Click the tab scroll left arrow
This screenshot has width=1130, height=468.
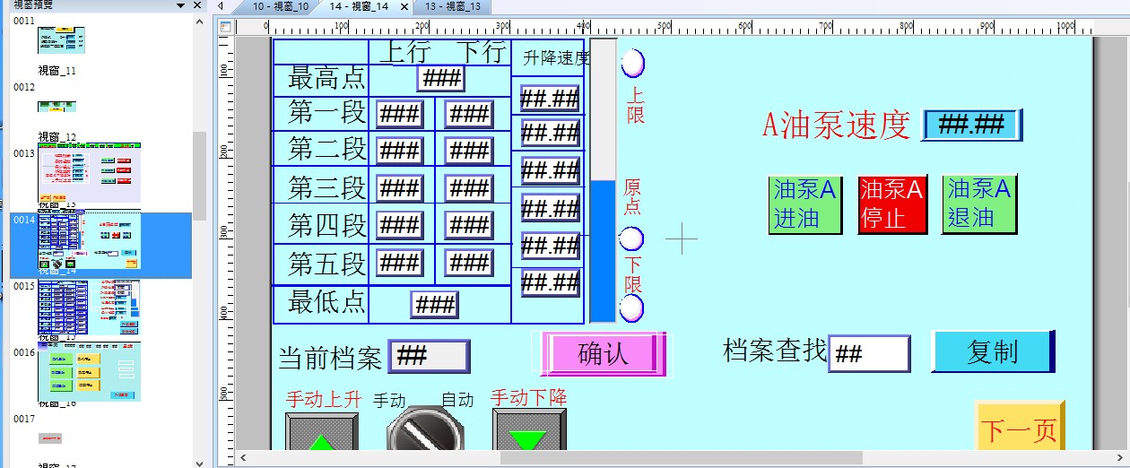tap(221, 6)
